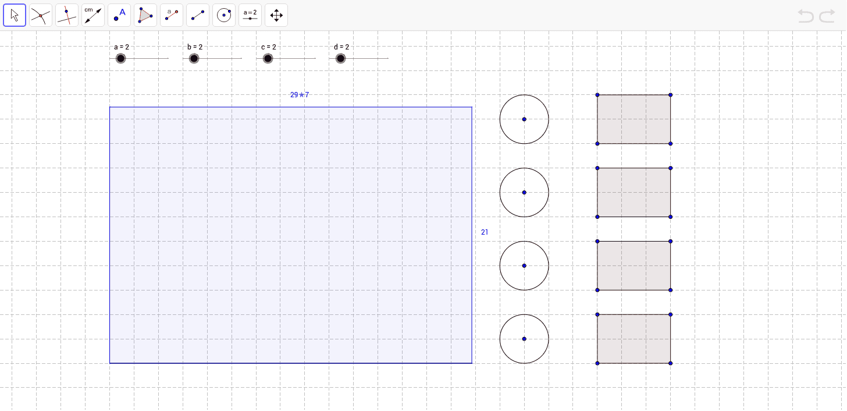Select the Move arrow tool
This screenshot has height=411, width=847.
[15, 15]
